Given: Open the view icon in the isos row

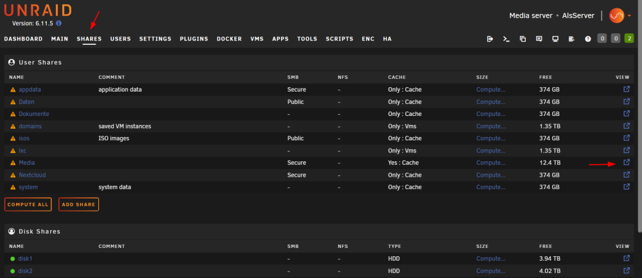Looking at the screenshot, I should pos(627,138).
